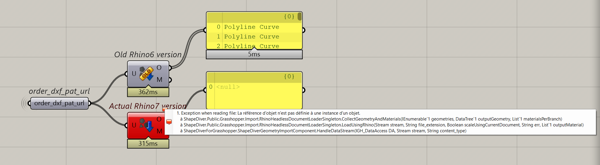Click the U input of the old import component
The width and height of the screenshot is (600, 165).
click(x=134, y=74)
